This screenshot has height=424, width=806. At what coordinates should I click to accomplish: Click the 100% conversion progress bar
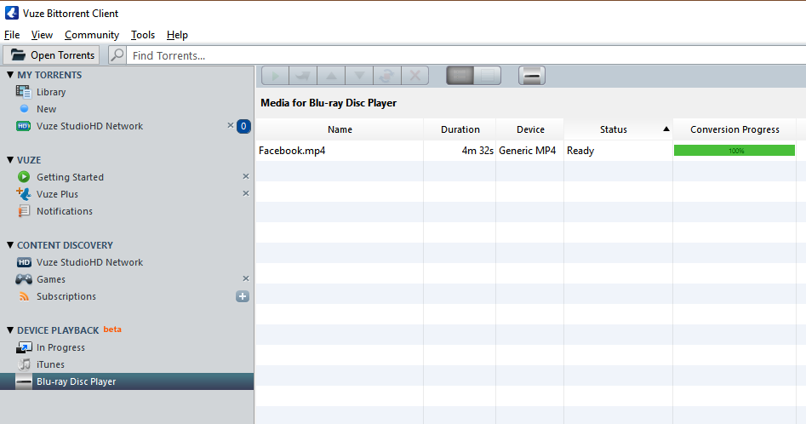[x=735, y=151]
